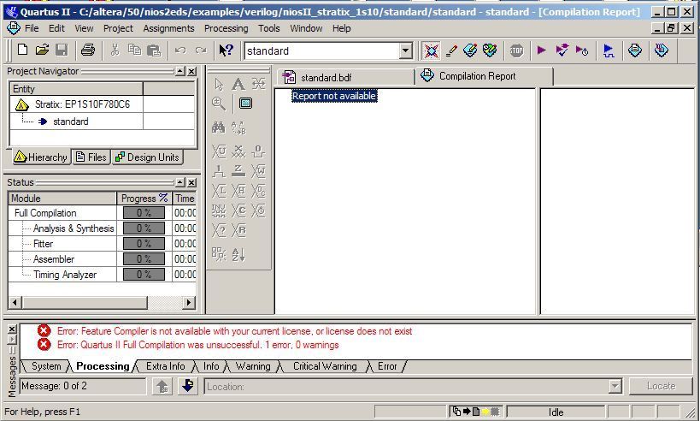Screen dimensions: 700x421
Task: Open the File menu
Action: pos(32,28)
